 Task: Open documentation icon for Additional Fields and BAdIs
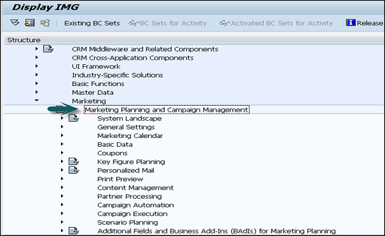(74, 231)
